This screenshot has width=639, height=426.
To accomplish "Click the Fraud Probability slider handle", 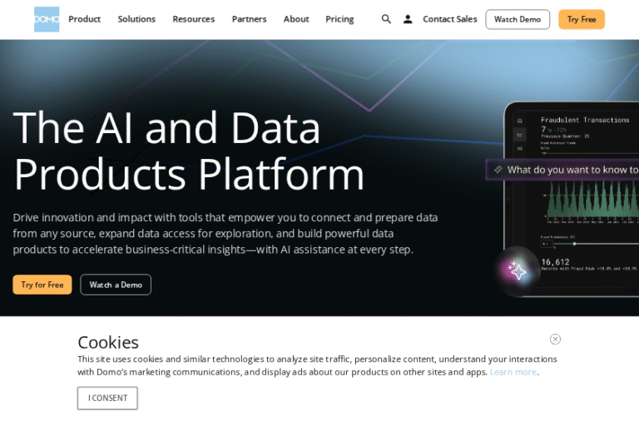I will (573, 243).
